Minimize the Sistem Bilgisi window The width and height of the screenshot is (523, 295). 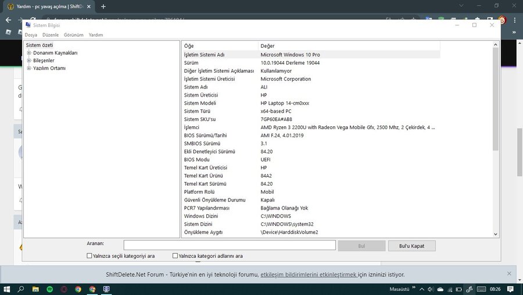tap(457, 25)
